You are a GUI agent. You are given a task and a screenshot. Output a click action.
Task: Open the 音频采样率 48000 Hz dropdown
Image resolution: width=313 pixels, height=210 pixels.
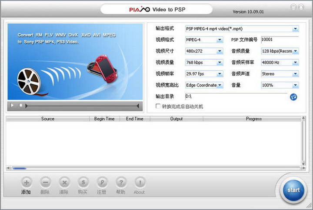tap(280, 63)
